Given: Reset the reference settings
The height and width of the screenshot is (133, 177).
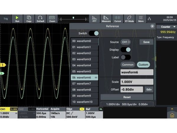Looking at the screenshot, I should click(127, 97).
